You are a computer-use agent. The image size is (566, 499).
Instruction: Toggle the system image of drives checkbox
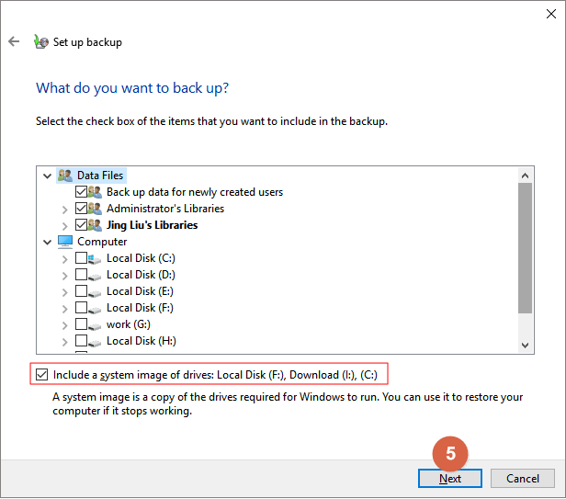pos(40,375)
